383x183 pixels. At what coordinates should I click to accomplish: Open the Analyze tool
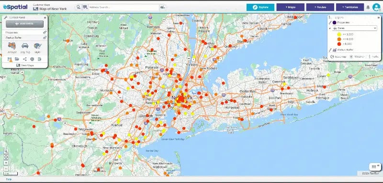(x=11, y=48)
